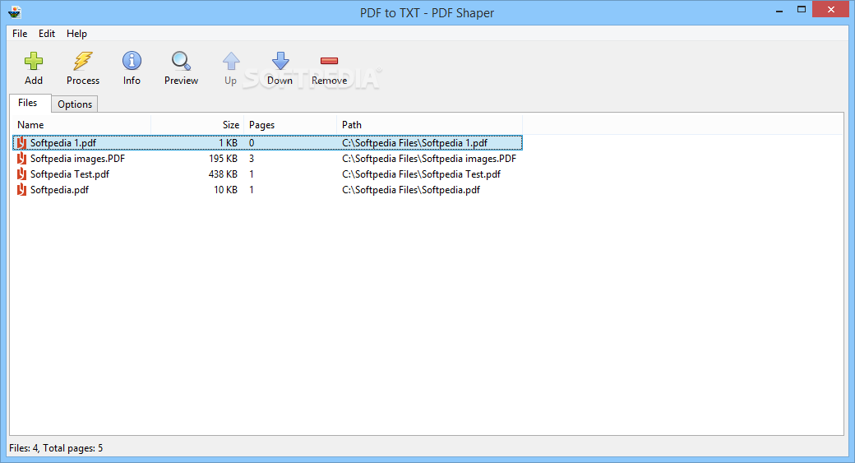Image resolution: width=855 pixels, height=463 pixels.
Task: Click the page count 0 for Softpedia 1.pdf
Action: coord(252,143)
